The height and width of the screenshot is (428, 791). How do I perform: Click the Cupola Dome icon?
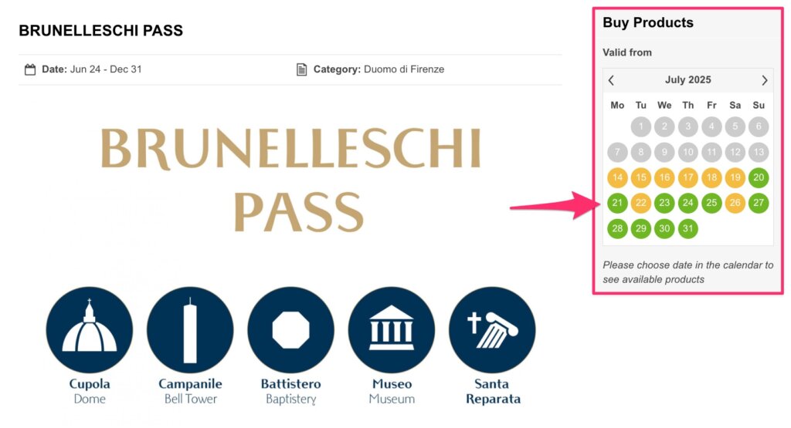[x=90, y=330]
